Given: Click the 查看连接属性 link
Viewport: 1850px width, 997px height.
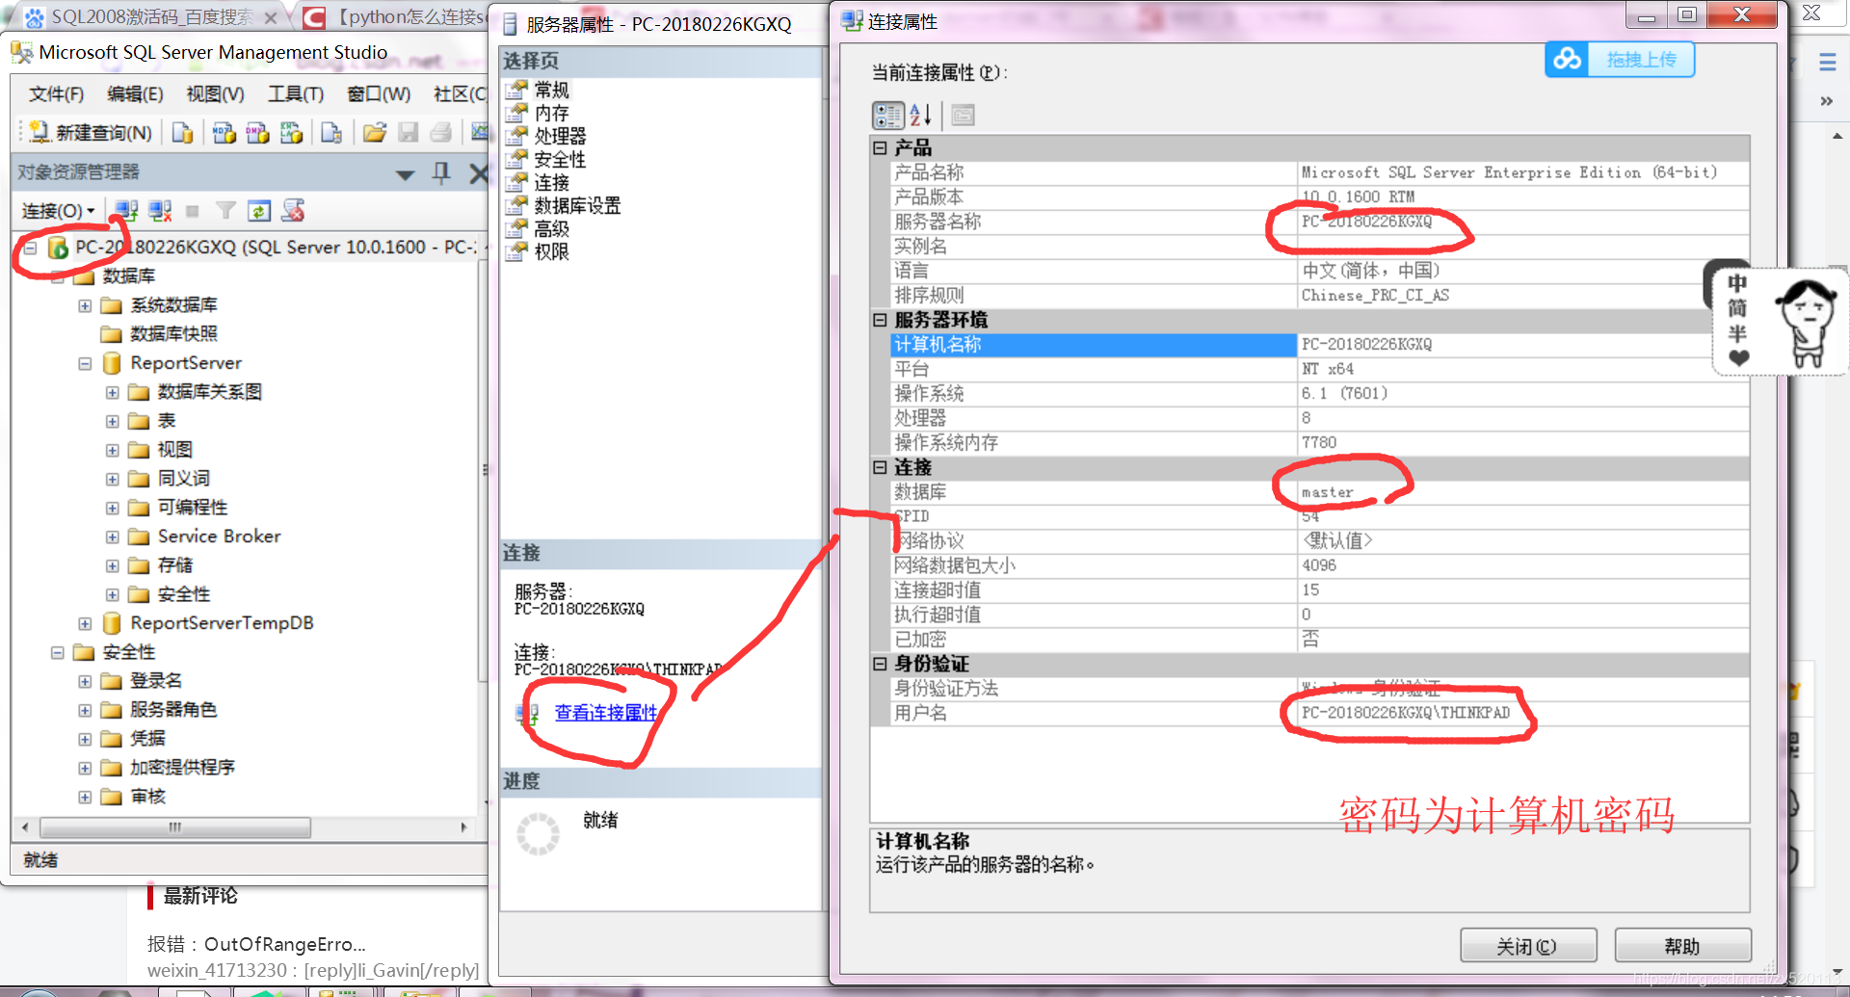Looking at the screenshot, I should pyautogui.click(x=605, y=713).
